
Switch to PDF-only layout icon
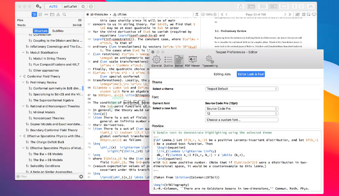pyautogui.click(x=284, y=6)
